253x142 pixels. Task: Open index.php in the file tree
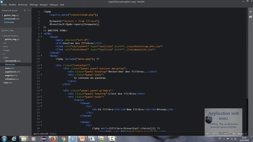click(8, 82)
